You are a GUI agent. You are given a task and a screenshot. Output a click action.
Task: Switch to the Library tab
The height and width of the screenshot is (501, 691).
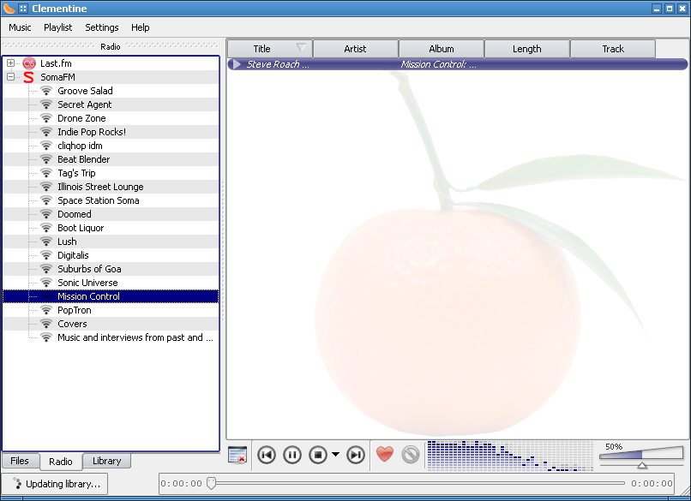click(106, 461)
